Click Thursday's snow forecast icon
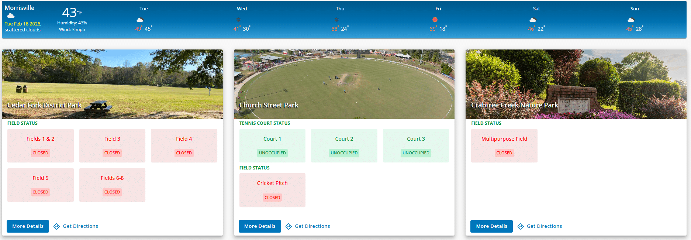 point(336,20)
